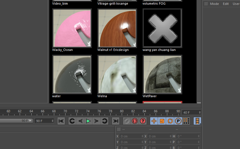240x149 pixels.
Task: Open the Mode menu in Attributes
Action: coord(214,4)
